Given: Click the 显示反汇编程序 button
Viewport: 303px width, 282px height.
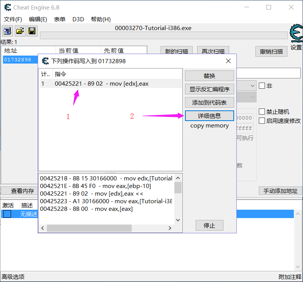Looking at the screenshot, I should pyautogui.click(x=209, y=89).
